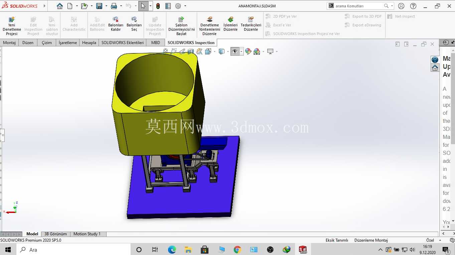Select the Model tab at bottom
The height and width of the screenshot is (255, 455).
click(32, 234)
